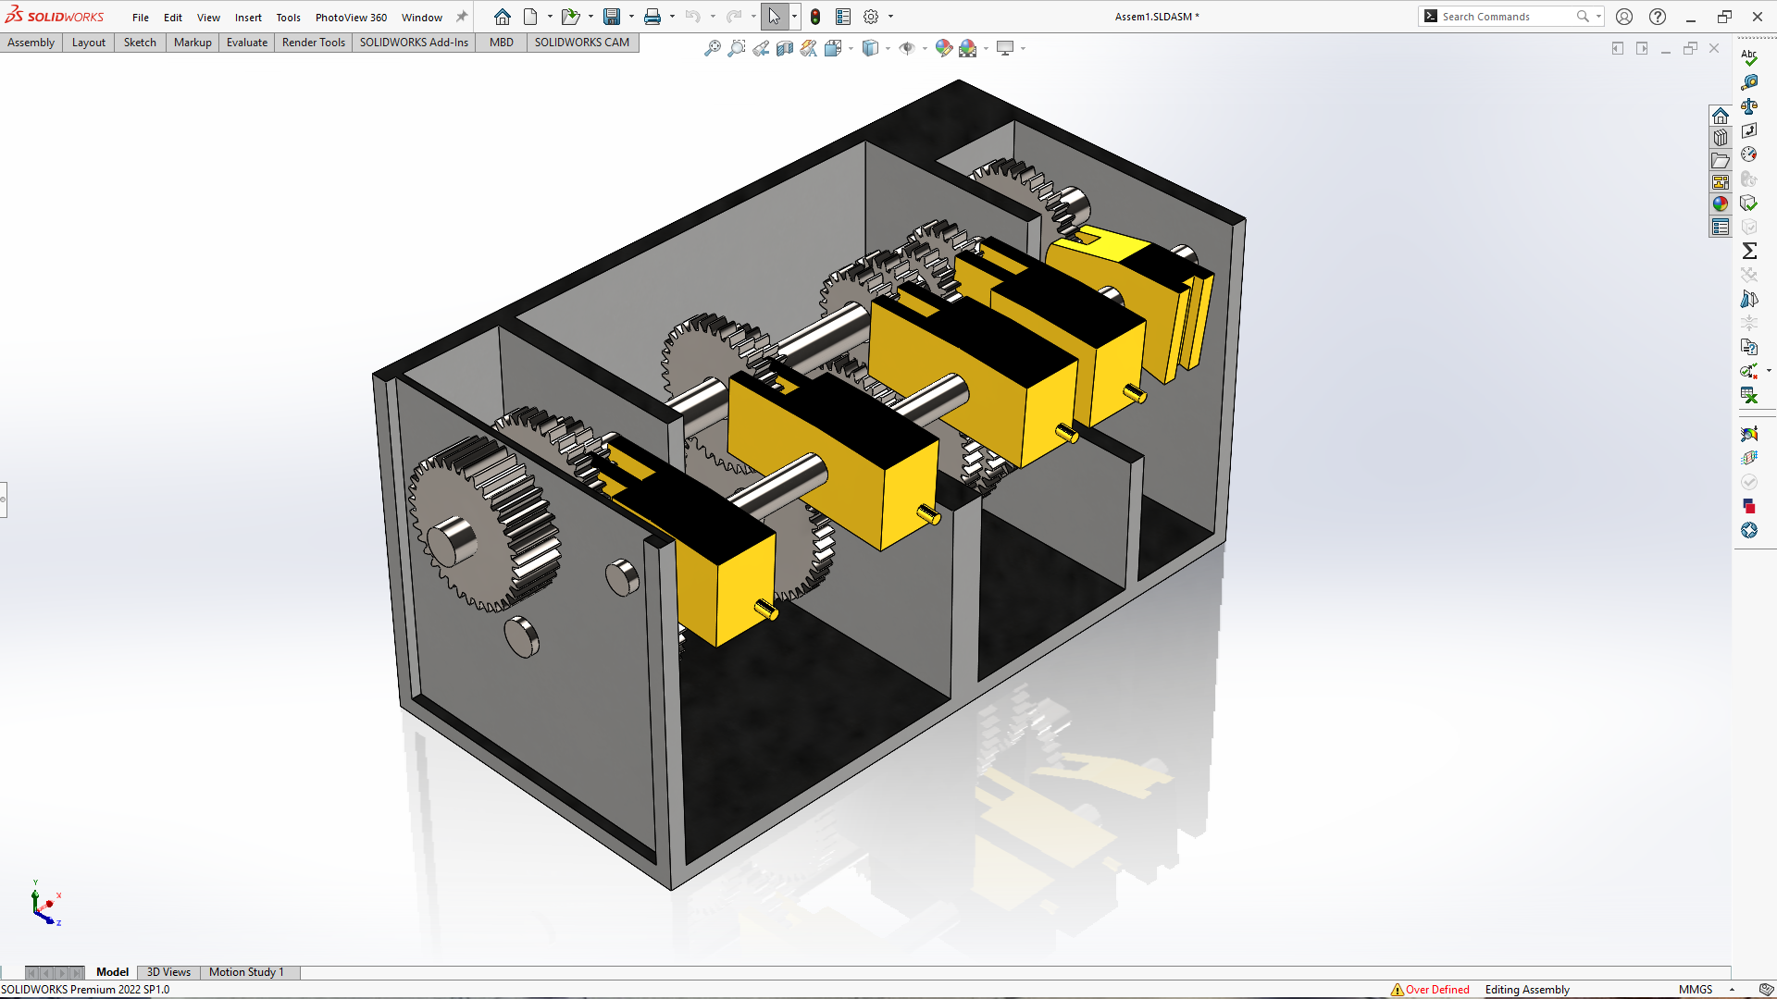Screen dimensions: 1777x999
Task: Open the PhotoView 360 menu
Action: [351, 18]
